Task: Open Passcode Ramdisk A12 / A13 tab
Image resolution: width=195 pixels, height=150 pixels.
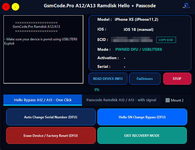Action: pyautogui.click(x=121, y=100)
